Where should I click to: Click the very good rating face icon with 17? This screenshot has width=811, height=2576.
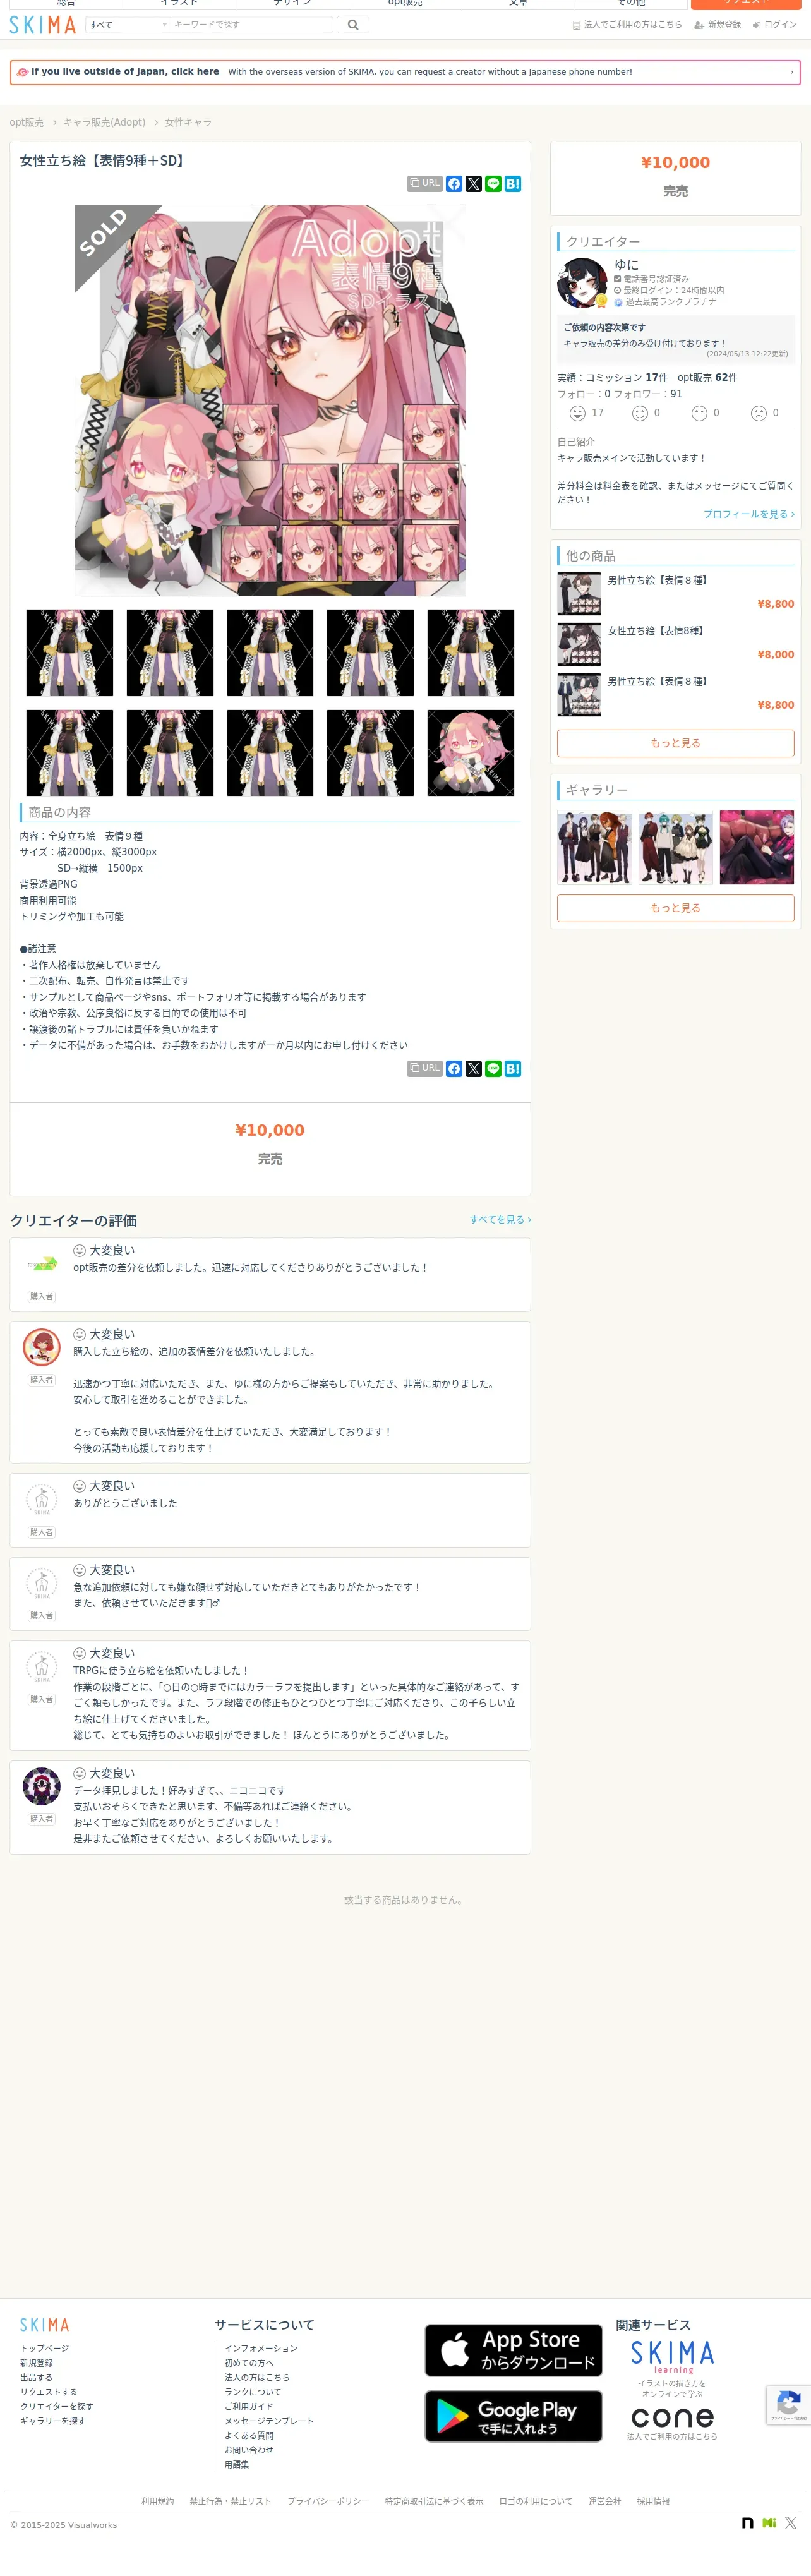577,413
